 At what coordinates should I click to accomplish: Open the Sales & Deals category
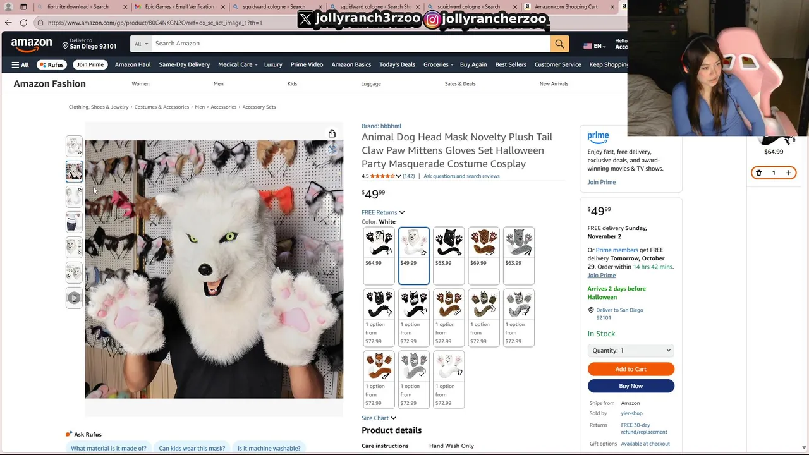click(460, 83)
